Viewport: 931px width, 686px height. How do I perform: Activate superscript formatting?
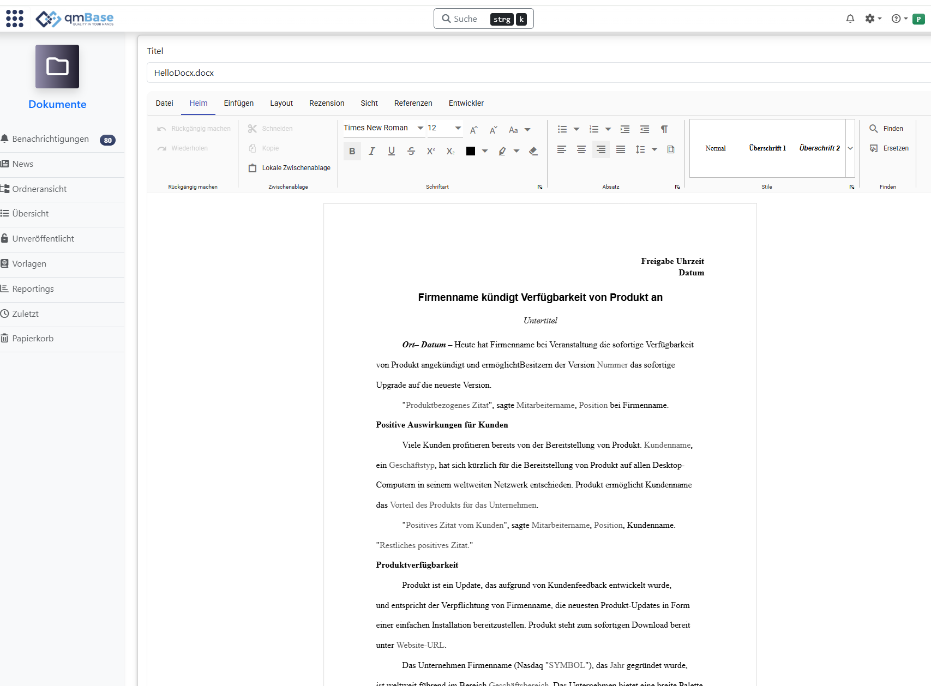click(431, 151)
